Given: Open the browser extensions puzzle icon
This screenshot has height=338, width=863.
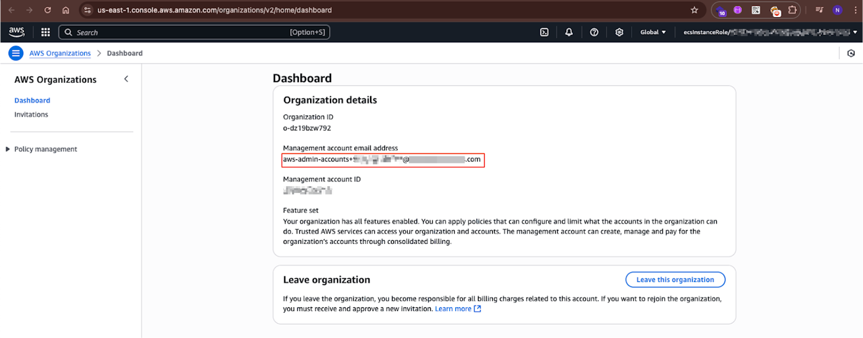Looking at the screenshot, I should (x=792, y=10).
